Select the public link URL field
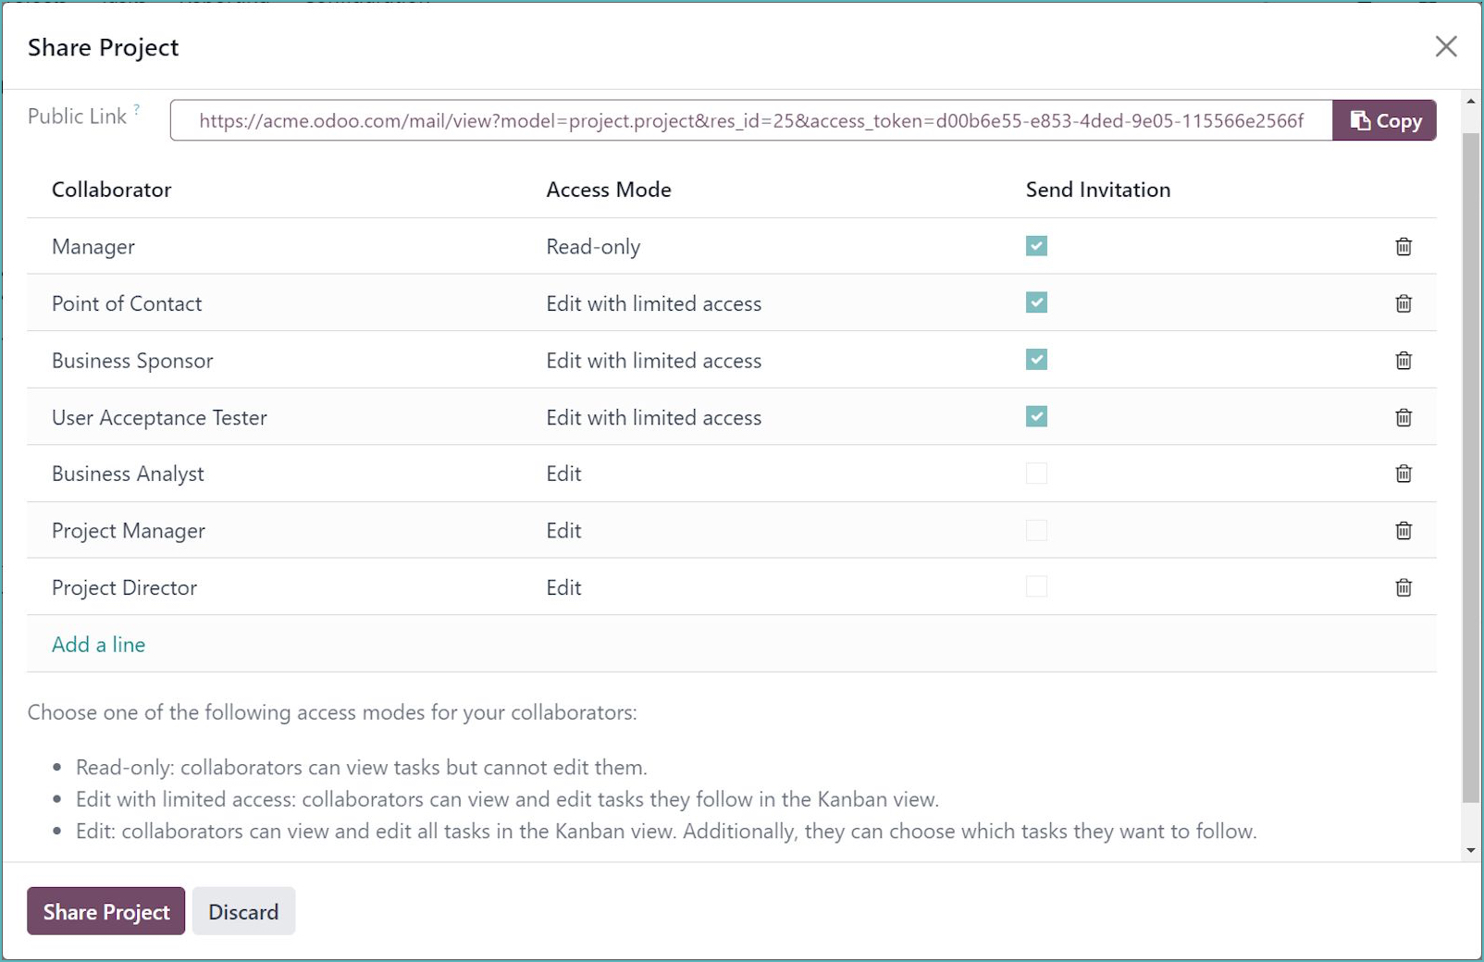The image size is (1484, 962). [749, 120]
